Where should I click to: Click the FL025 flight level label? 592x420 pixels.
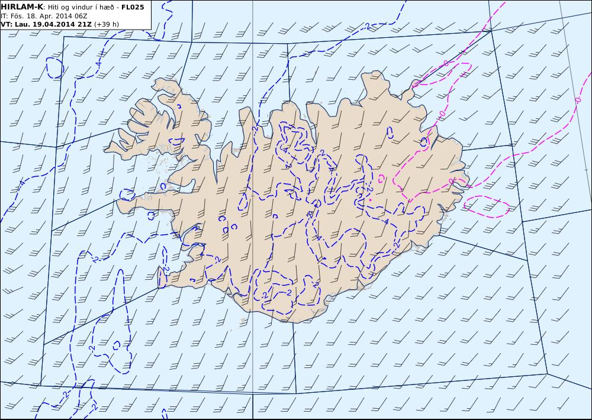tap(133, 7)
